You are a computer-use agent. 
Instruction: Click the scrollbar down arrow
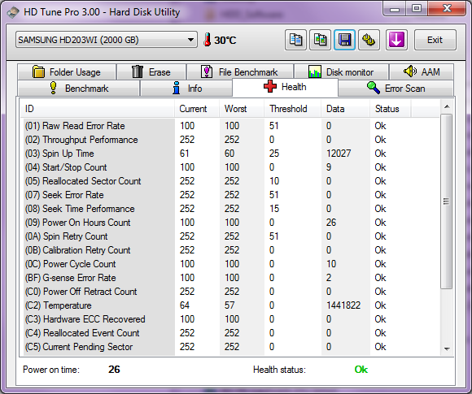447,349
